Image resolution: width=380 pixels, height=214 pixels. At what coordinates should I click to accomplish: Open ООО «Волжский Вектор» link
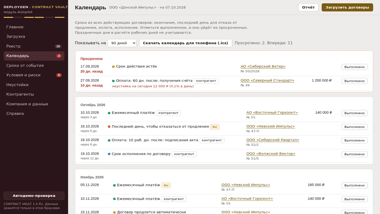point(271,154)
